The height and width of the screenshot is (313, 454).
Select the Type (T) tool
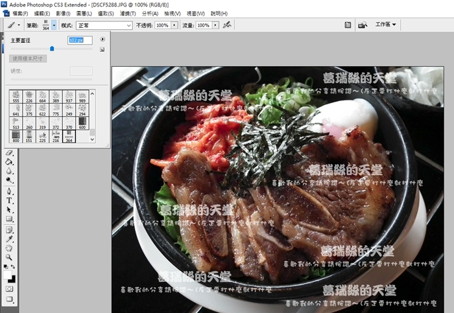[9, 200]
